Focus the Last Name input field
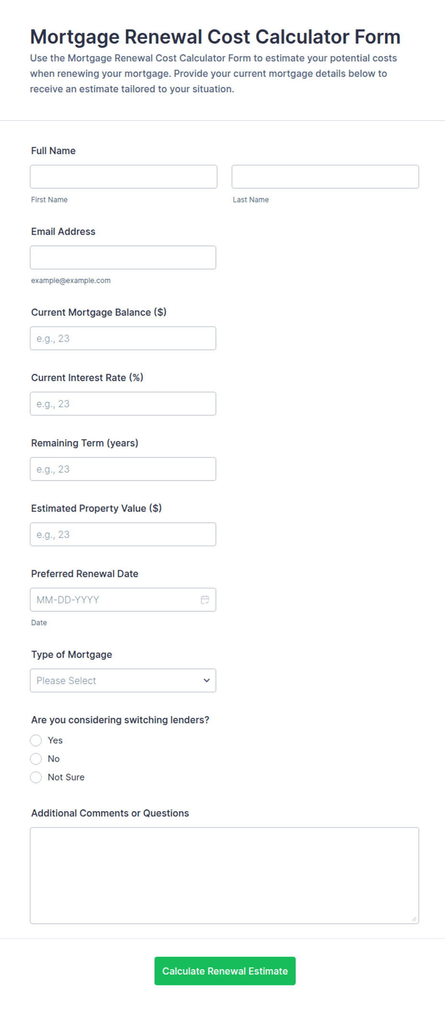445x1009 pixels. pyautogui.click(x=325, y=177)
